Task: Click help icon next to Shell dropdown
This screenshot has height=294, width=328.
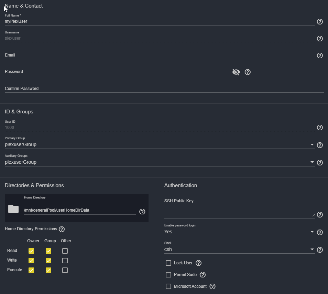Action: click(320, 250)
